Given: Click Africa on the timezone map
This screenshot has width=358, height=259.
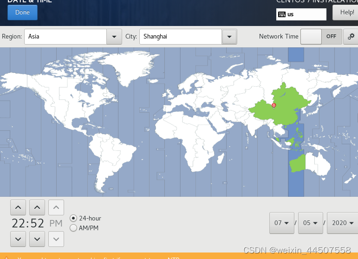Looking at the screenshot, I should (192, 137).
